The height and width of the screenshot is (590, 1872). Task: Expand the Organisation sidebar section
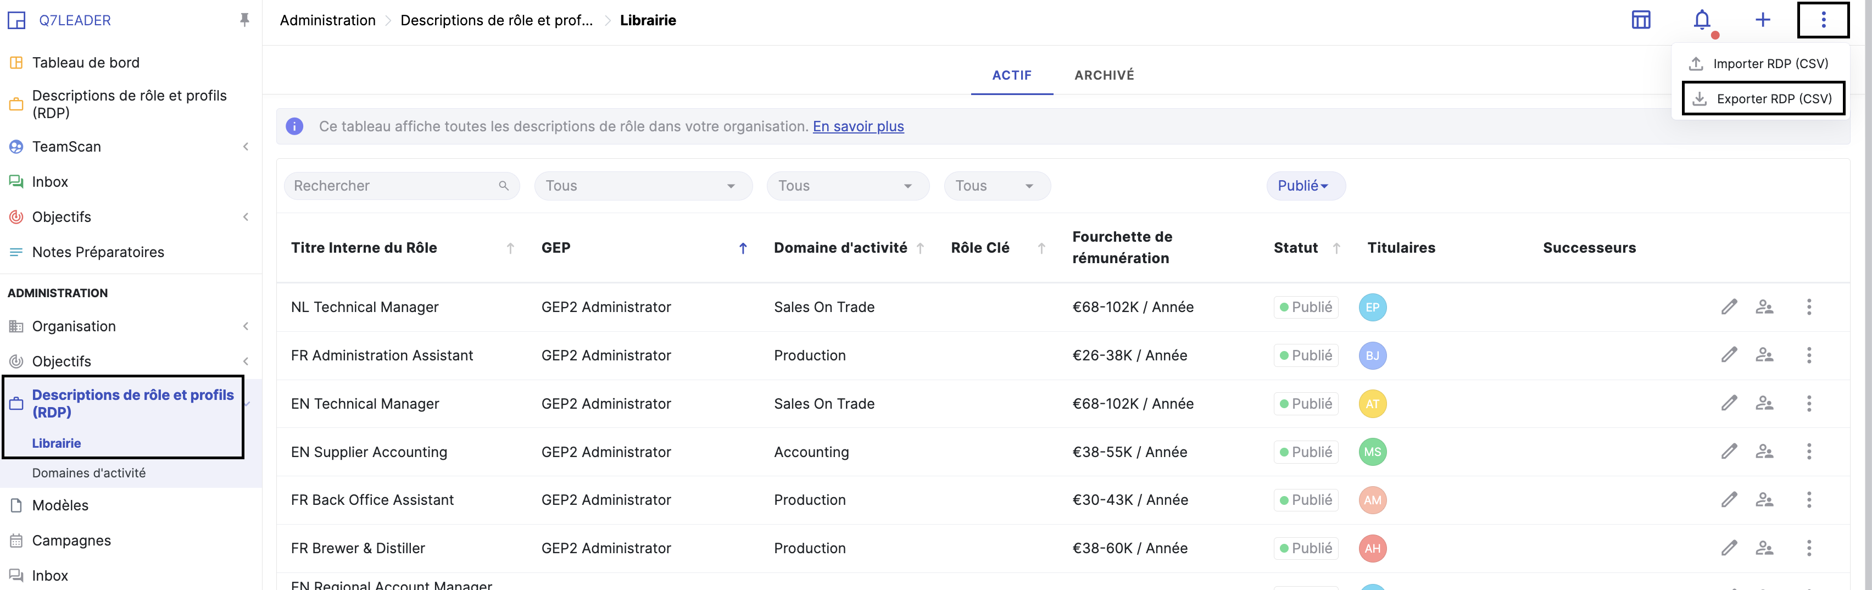(246, 326)
